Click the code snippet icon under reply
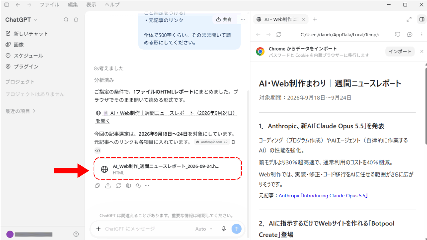The height and width of the screenshot is (240, 427). pyautogui.click(x=97, y=150)
